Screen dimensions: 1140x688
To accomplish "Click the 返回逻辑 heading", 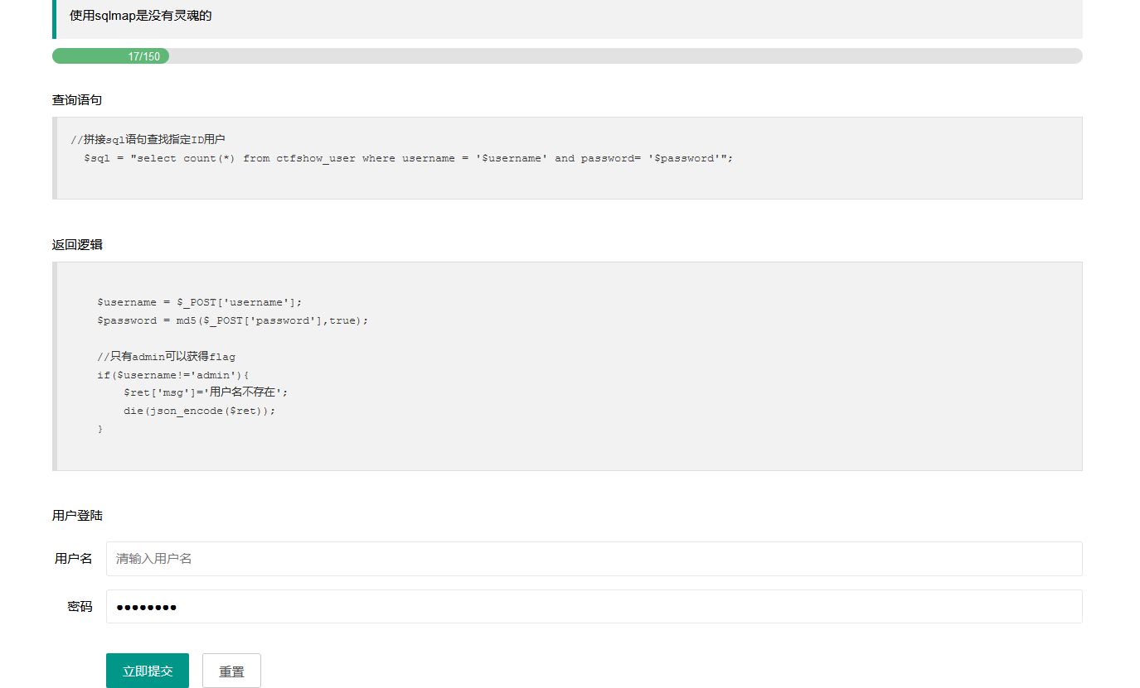I will pos(77,244).
